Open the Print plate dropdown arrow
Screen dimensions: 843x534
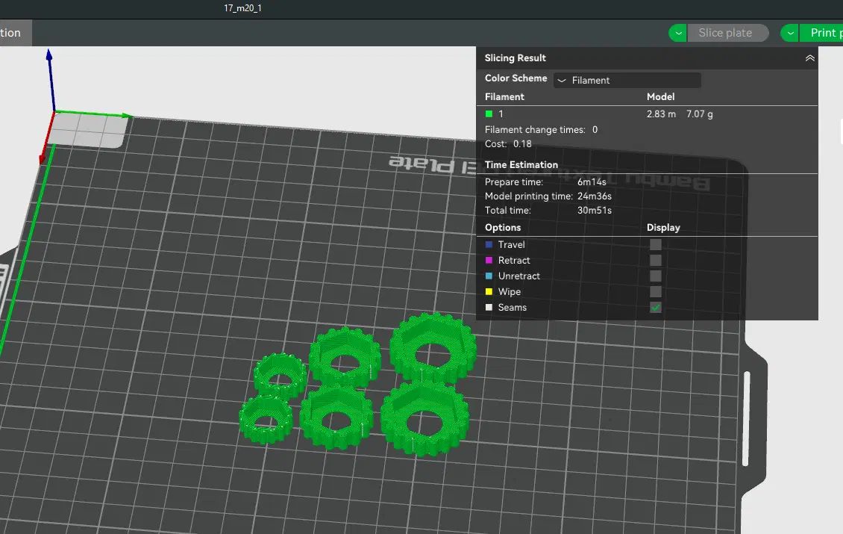790,33
